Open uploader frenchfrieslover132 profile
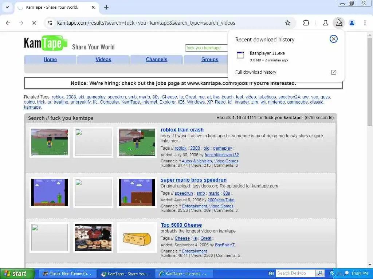373x279 pixels. tap(221, 155)
